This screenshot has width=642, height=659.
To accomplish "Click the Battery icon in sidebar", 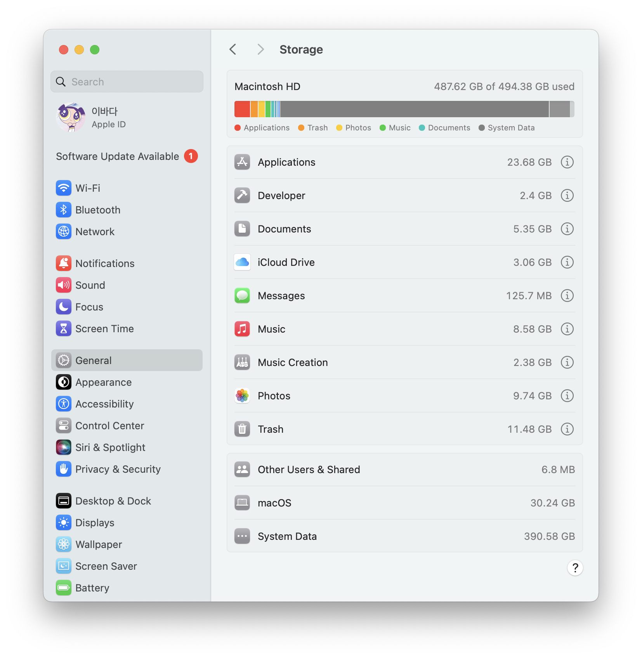I will pos(64,588).
